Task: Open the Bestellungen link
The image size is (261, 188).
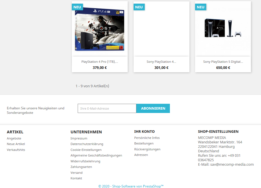Action: (144, 143)
